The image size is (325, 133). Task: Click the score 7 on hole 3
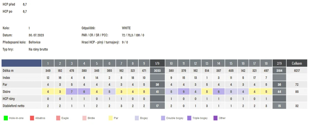72,92
